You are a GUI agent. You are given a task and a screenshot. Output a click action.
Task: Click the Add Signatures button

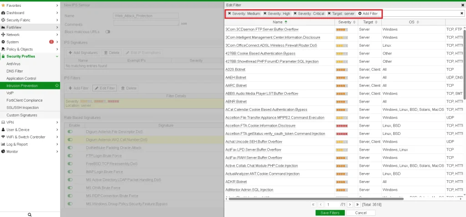pyautogui.click(x=83, y=53)
